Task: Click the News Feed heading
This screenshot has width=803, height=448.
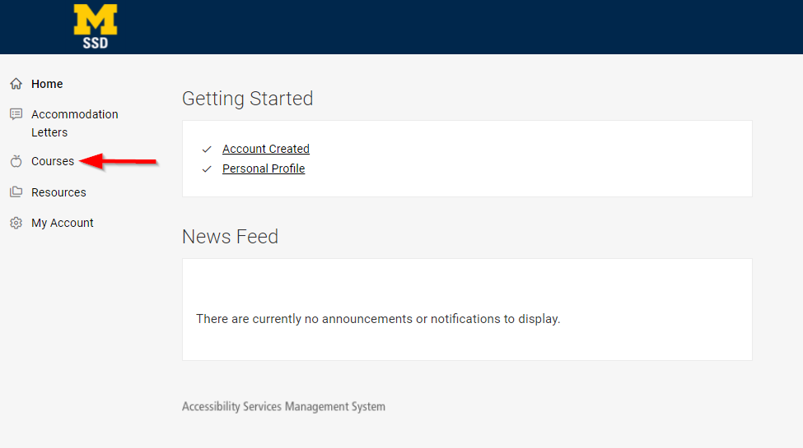Action: pos(230,237)
